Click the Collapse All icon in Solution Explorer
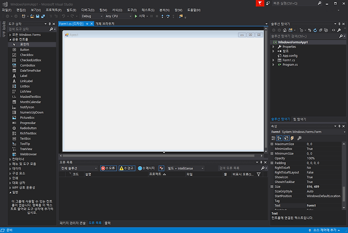The image size is (348, 233). tap(321, 30)
